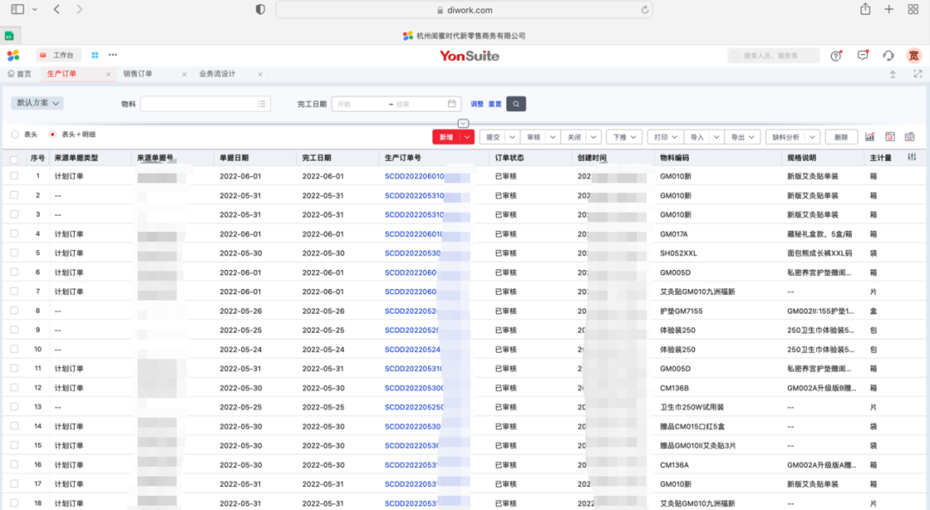The width and height of the screenshot is (930, 510).
Task: Toggle the select-all header checkbox
Action: (x=15, y=159)
